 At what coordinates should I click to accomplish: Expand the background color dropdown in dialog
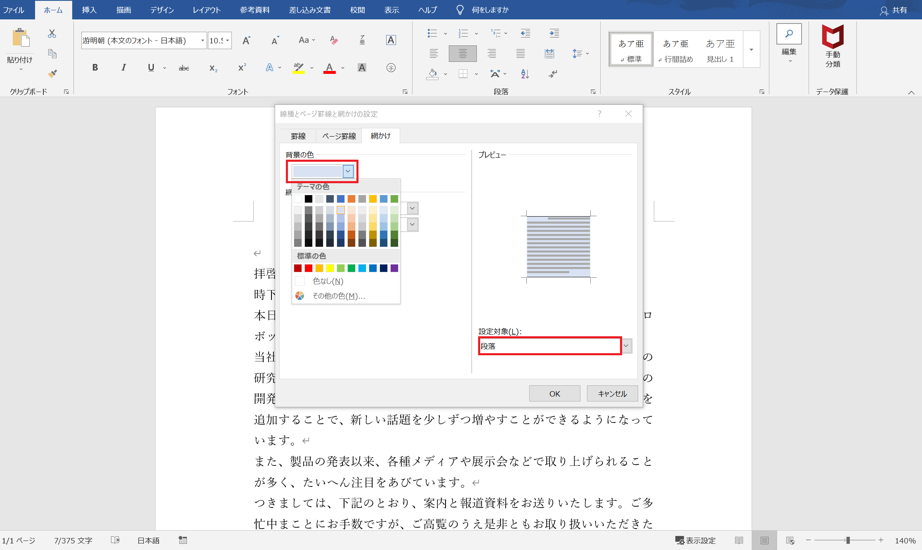348,171
